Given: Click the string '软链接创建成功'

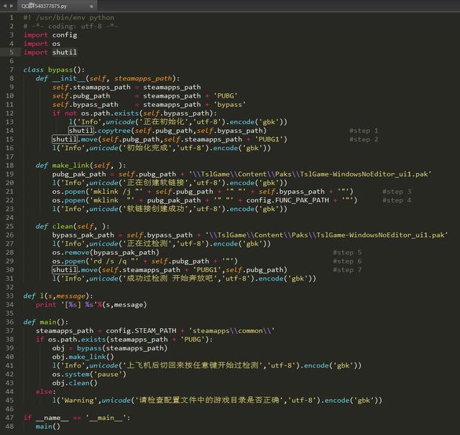Looking at the screenshot, I should pos(155,209).
